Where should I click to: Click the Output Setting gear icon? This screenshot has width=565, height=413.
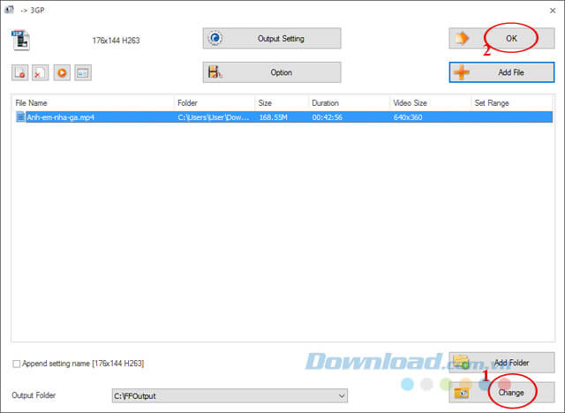[x=215, y=38]
